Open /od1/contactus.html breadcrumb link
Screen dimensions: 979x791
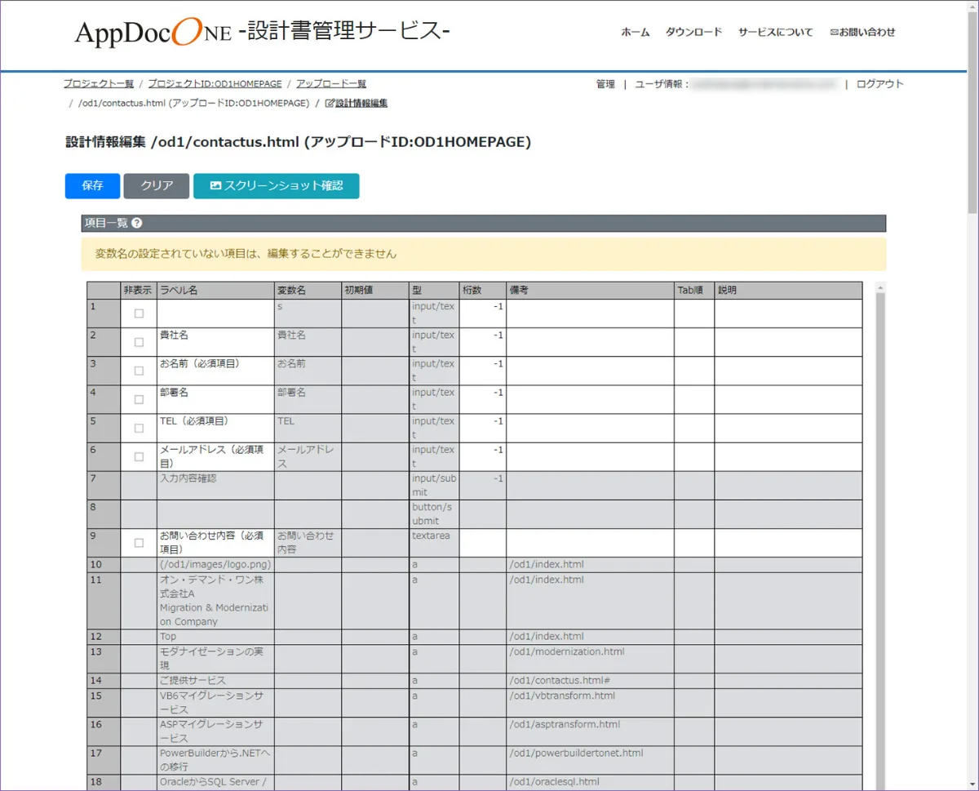click(x=193, y=104)
